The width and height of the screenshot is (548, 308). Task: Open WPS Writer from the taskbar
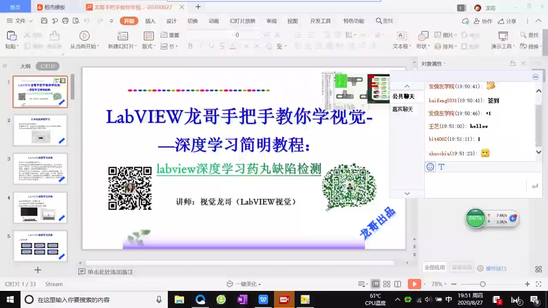(263, 299)
